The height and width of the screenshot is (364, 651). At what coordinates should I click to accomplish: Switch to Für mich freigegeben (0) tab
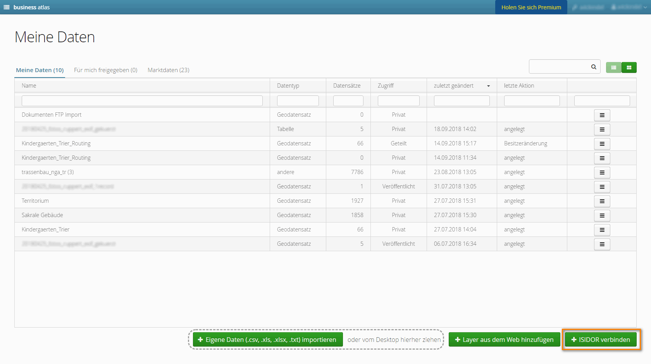point(106,70)
